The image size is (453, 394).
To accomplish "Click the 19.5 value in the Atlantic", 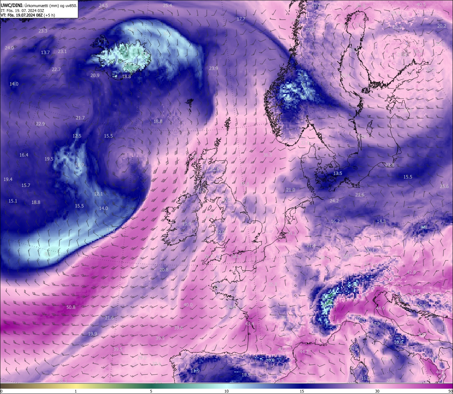I will click(49, 159).
